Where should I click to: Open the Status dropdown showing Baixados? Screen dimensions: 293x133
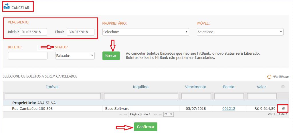tap(75, 55)
